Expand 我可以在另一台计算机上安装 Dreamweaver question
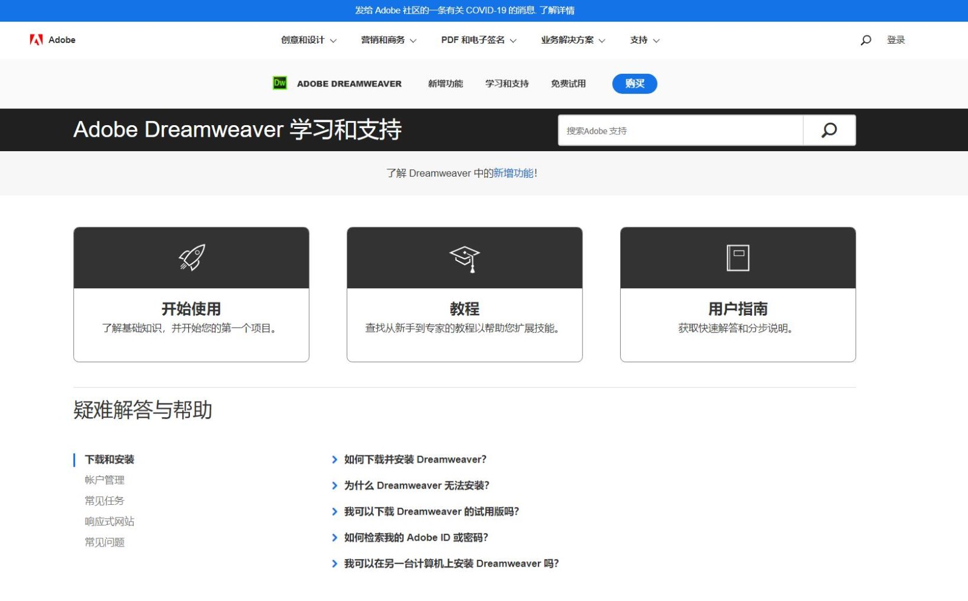968x601 pixels. [x=445, y=564]
